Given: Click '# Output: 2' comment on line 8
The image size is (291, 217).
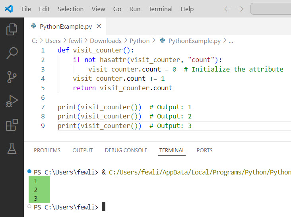Looking at the screenshot, I should tap(171, 116).
